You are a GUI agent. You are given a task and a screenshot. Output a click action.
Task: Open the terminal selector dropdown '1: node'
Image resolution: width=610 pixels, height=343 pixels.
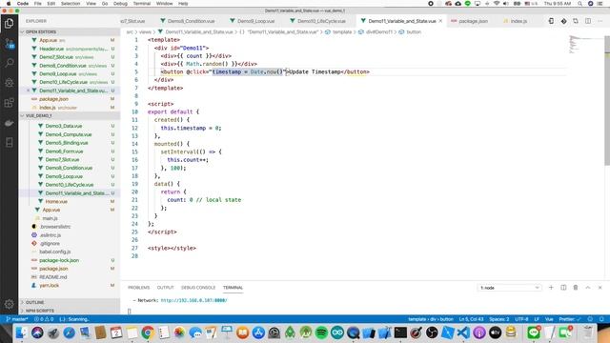509,288
